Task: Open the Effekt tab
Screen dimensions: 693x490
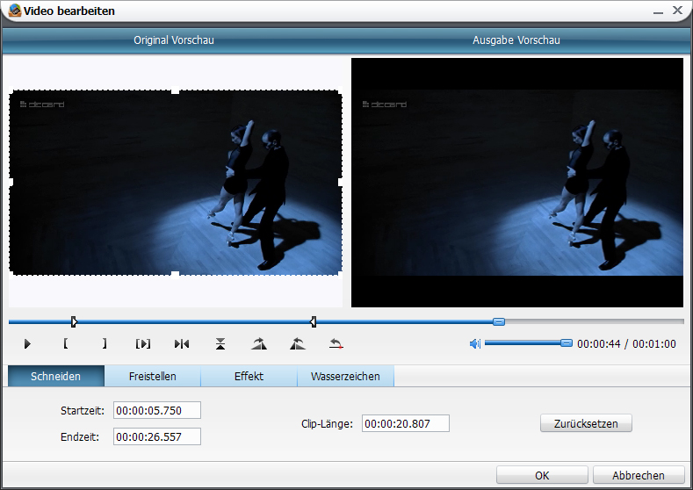Action: tap(249, 377)
